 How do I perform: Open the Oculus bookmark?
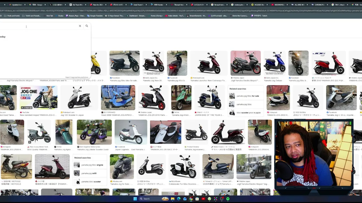click(x=59, y=16)
